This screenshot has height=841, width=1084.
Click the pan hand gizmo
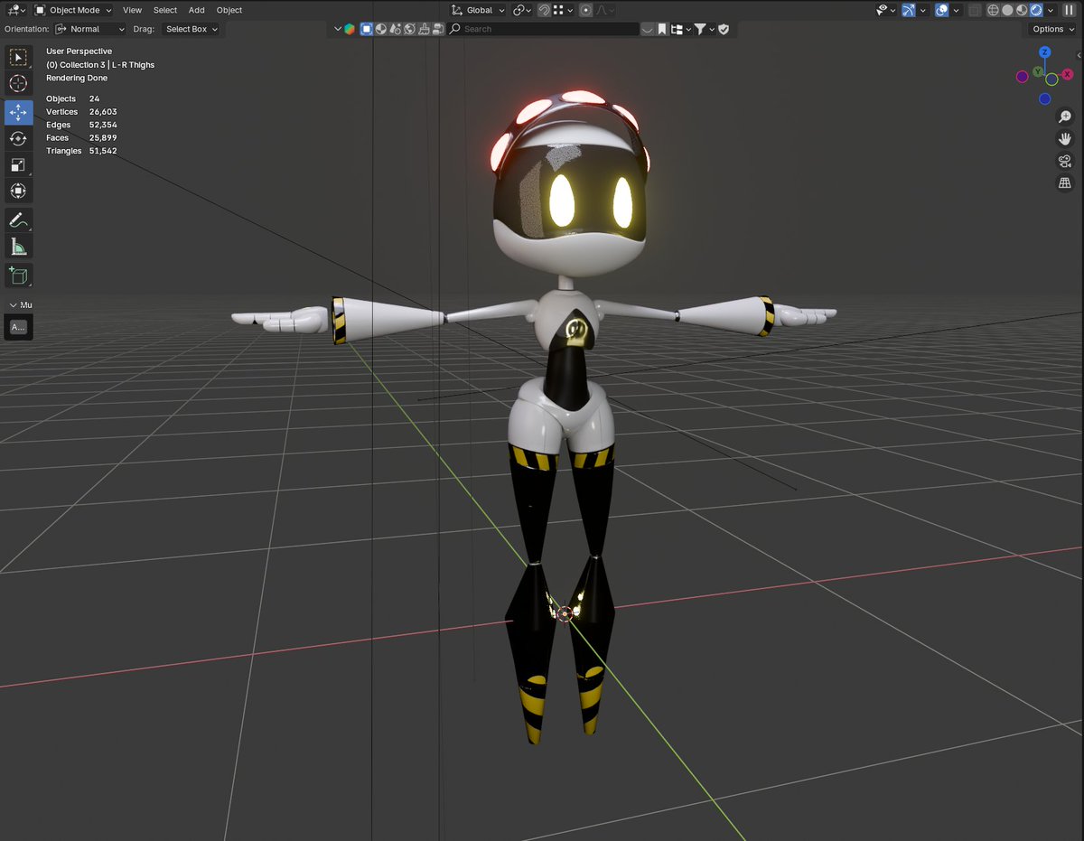click(x=1065, y=139)
